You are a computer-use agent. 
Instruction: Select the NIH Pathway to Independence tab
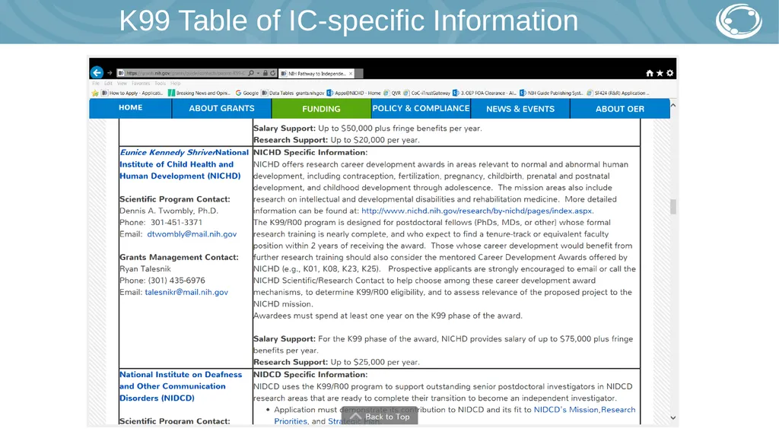point(317,74)
